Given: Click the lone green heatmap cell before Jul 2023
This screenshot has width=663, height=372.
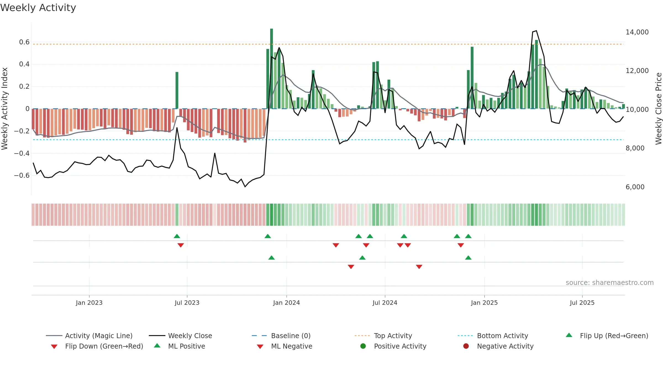Looking at the screenshot, I should coord(177,215).
